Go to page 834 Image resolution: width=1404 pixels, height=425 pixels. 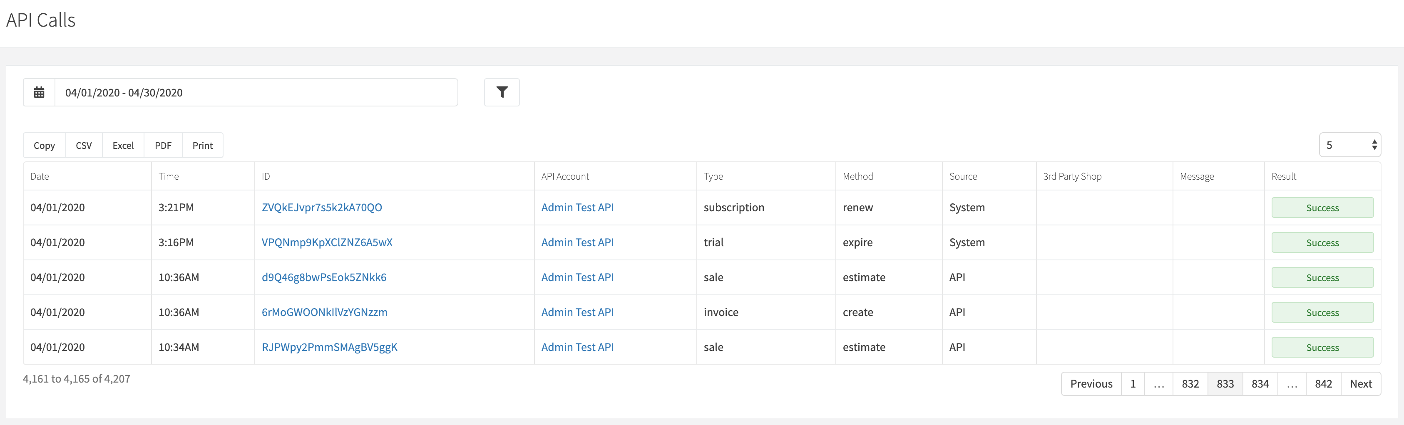coord(1260,384)
